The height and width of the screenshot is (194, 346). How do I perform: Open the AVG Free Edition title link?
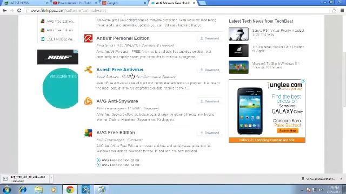pyautogui.click(x=116, y=133)
